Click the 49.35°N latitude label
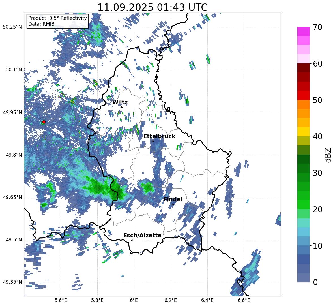 click(12, 282)
